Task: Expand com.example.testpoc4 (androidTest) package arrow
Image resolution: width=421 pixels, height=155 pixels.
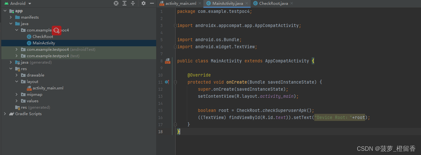Action: click(x=17, y=50)
